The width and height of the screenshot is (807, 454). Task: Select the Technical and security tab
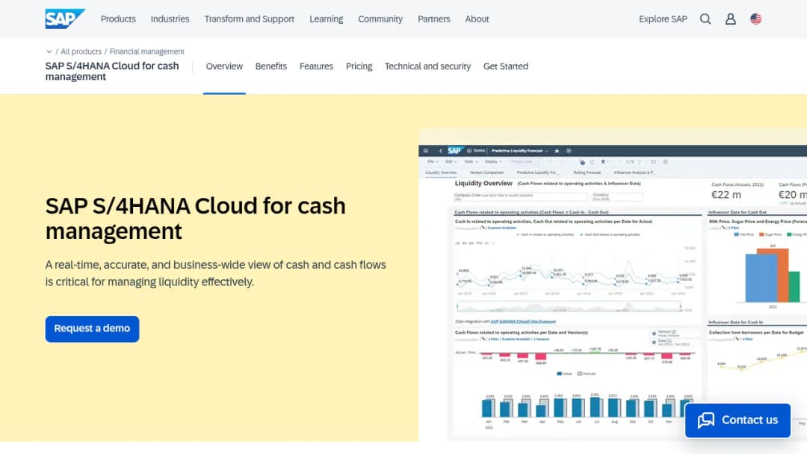click(427, 66)
